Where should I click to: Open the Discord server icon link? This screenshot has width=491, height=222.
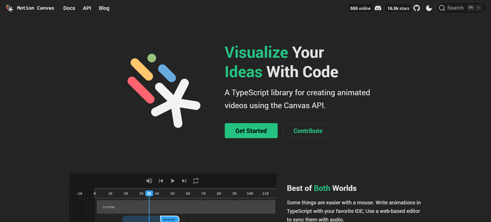[378, 8]
